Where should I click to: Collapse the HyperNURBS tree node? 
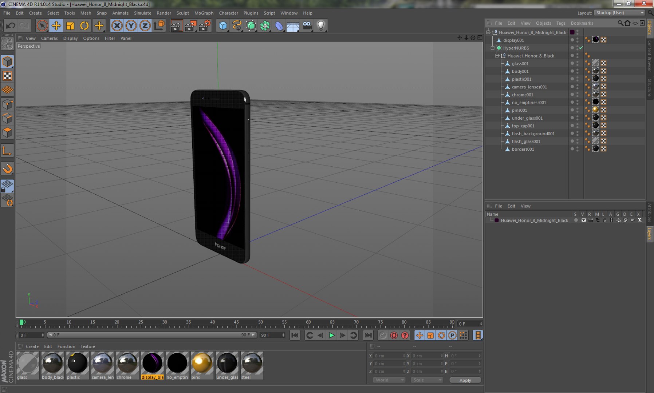pyautogui.click(x=493, y=48)
